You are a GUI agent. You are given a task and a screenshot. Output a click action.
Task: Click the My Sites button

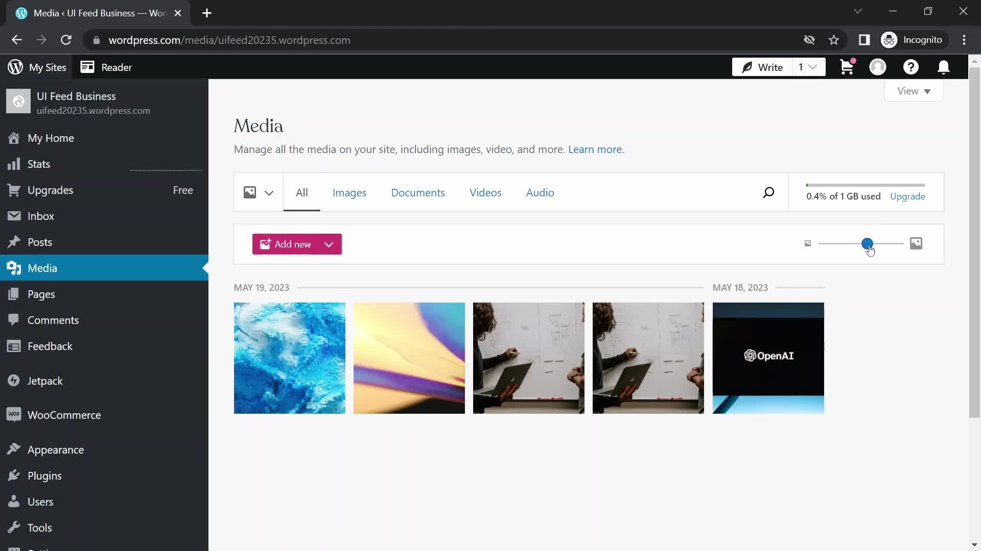38,67
